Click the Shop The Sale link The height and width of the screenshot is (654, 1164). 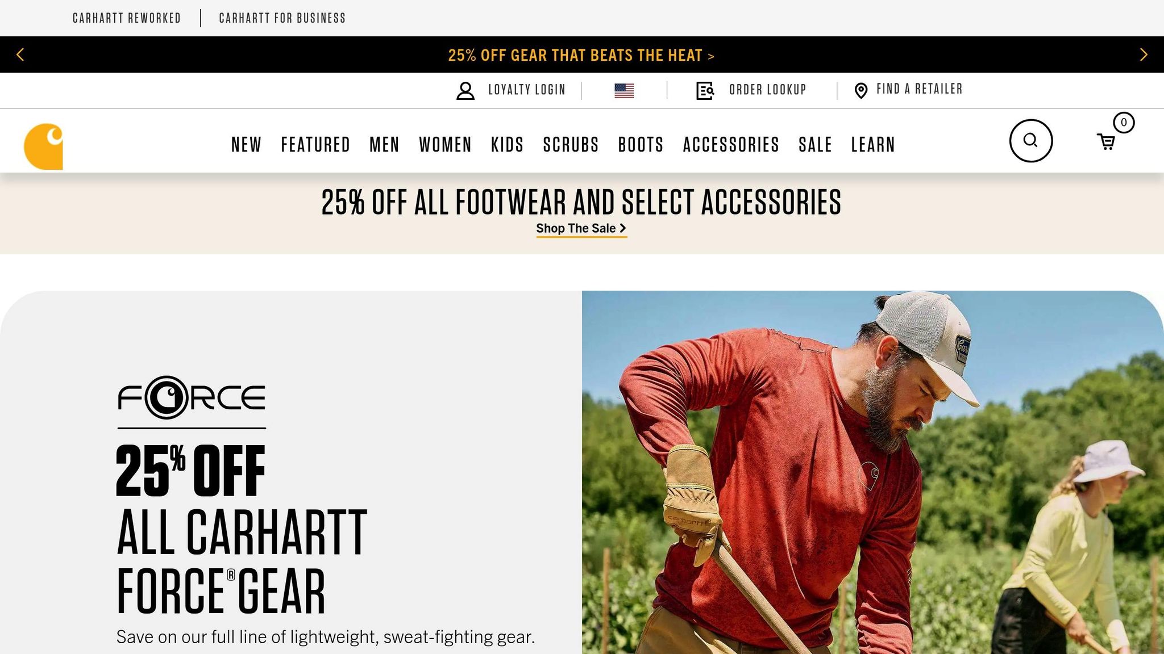tap(581, 228)
